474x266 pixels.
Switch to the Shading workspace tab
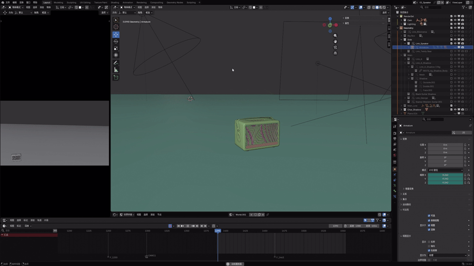[115, 2]
